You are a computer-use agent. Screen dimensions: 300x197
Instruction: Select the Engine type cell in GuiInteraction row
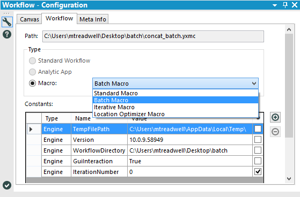pyautogui.click(x=56, y=161)
